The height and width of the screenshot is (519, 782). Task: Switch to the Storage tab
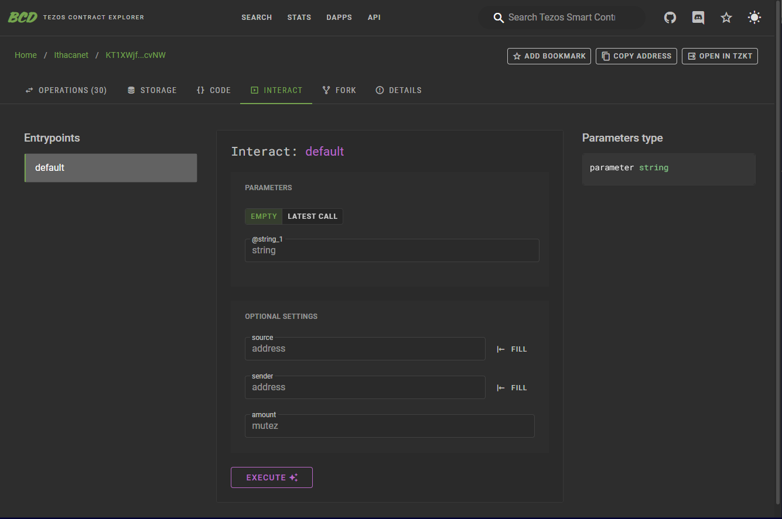click(152, 90)
